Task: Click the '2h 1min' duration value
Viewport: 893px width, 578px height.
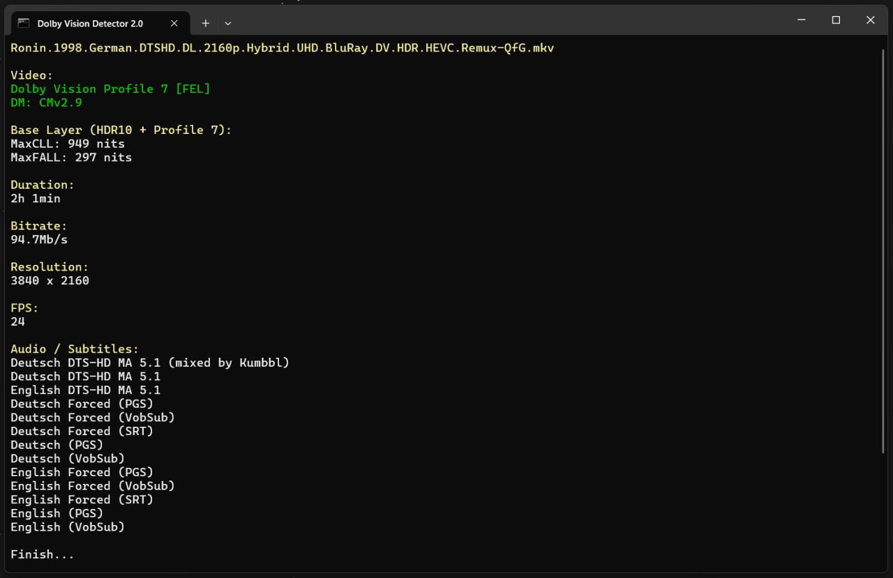Action: tap(36, 199)
